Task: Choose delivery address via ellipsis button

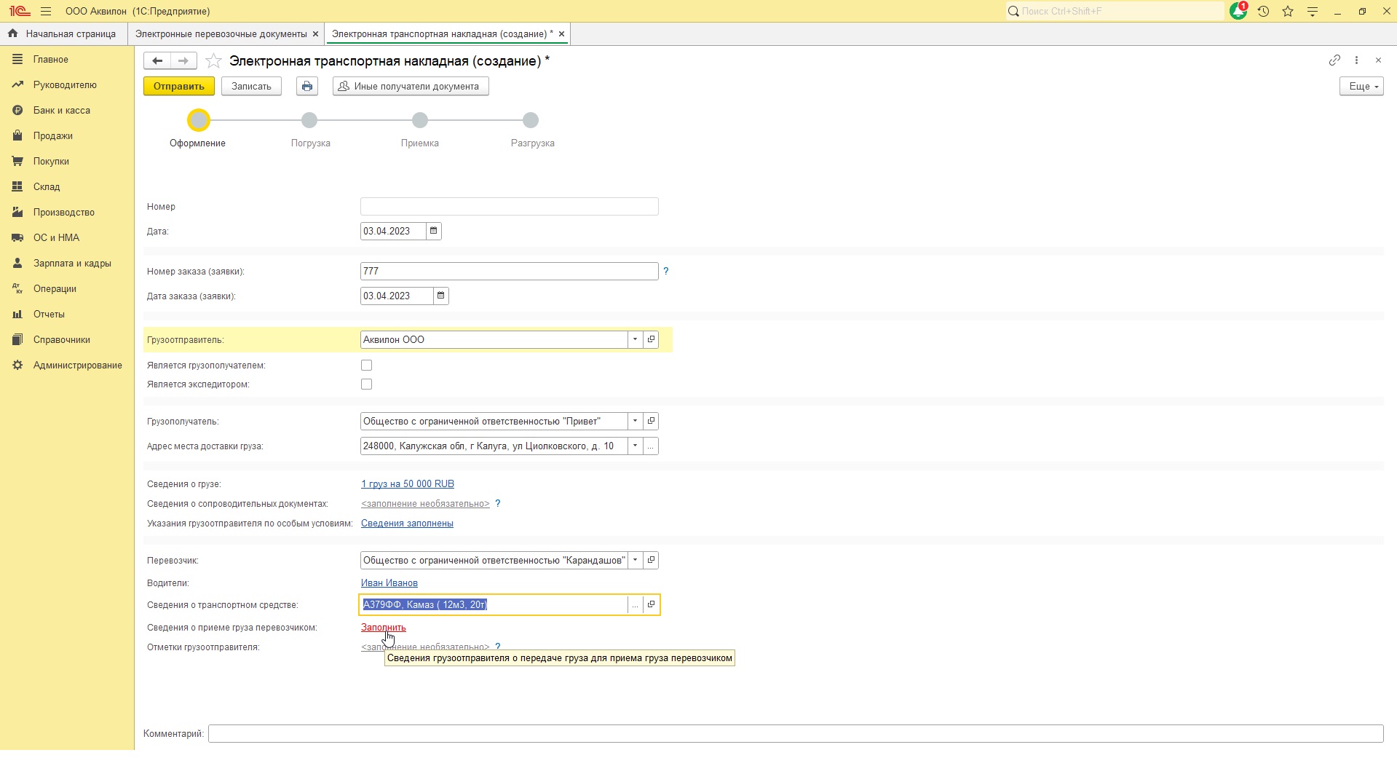Action: pyautogui.click(x=651, y=446)
